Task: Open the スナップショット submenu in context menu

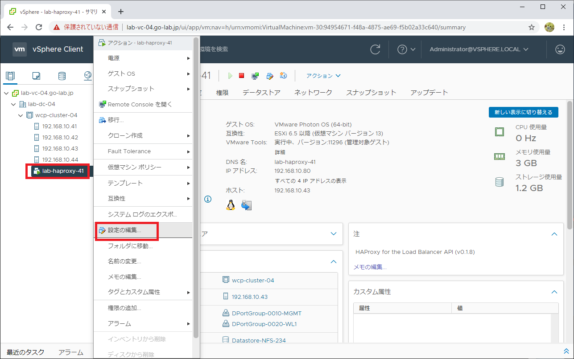Action: [144, 89]
